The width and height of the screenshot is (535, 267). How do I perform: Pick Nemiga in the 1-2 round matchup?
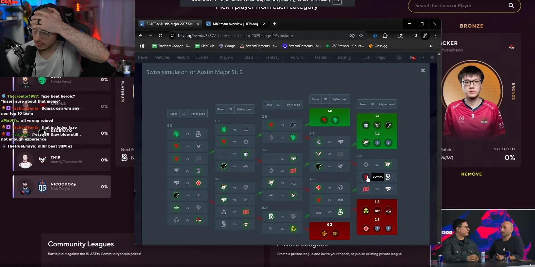pos(319,187)
